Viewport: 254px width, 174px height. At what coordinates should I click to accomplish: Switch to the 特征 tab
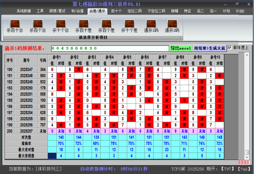[x=187, y=11]
